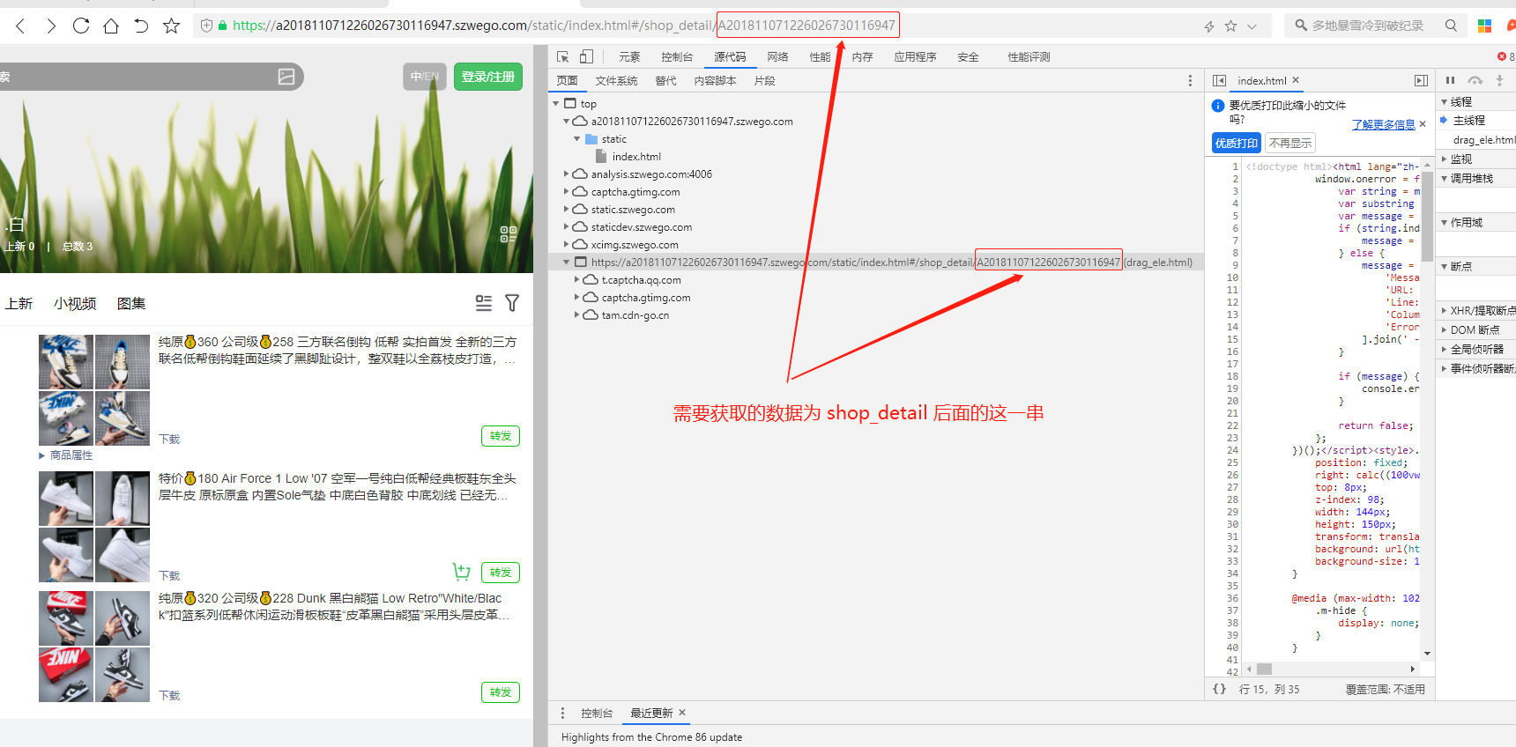Switch to the 小视频 tab
Viewport: 1516px width, 747px height.
click(x=75, y=303)
